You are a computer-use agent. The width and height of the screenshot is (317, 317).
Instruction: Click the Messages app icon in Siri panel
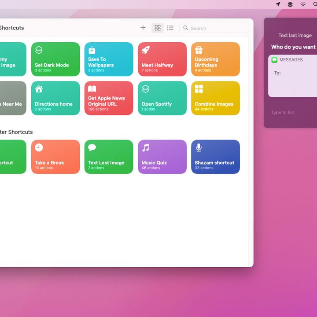(274, 60)
